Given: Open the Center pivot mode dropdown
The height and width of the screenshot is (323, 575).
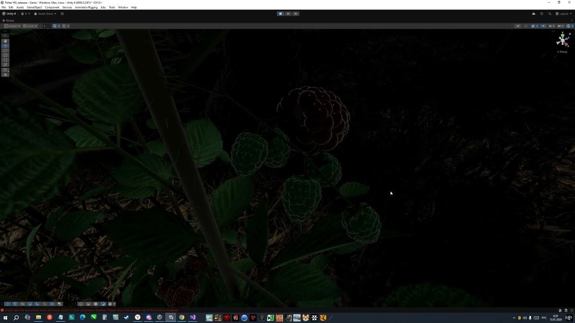Looking at the screenshot, I should click(x=12, y=26).
